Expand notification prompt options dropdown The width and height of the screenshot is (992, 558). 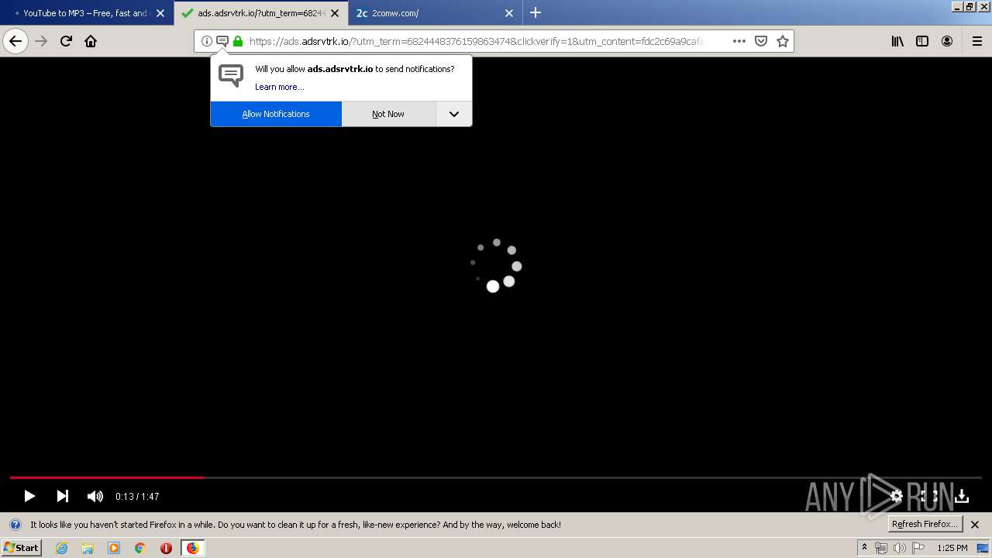(454, 114)
